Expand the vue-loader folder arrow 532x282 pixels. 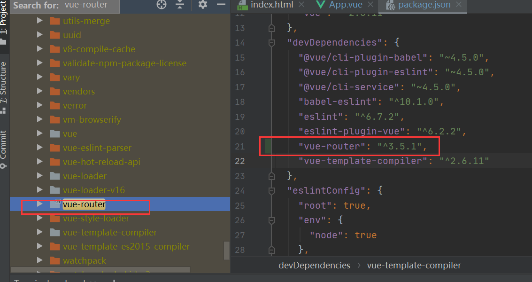pos(40,176)
